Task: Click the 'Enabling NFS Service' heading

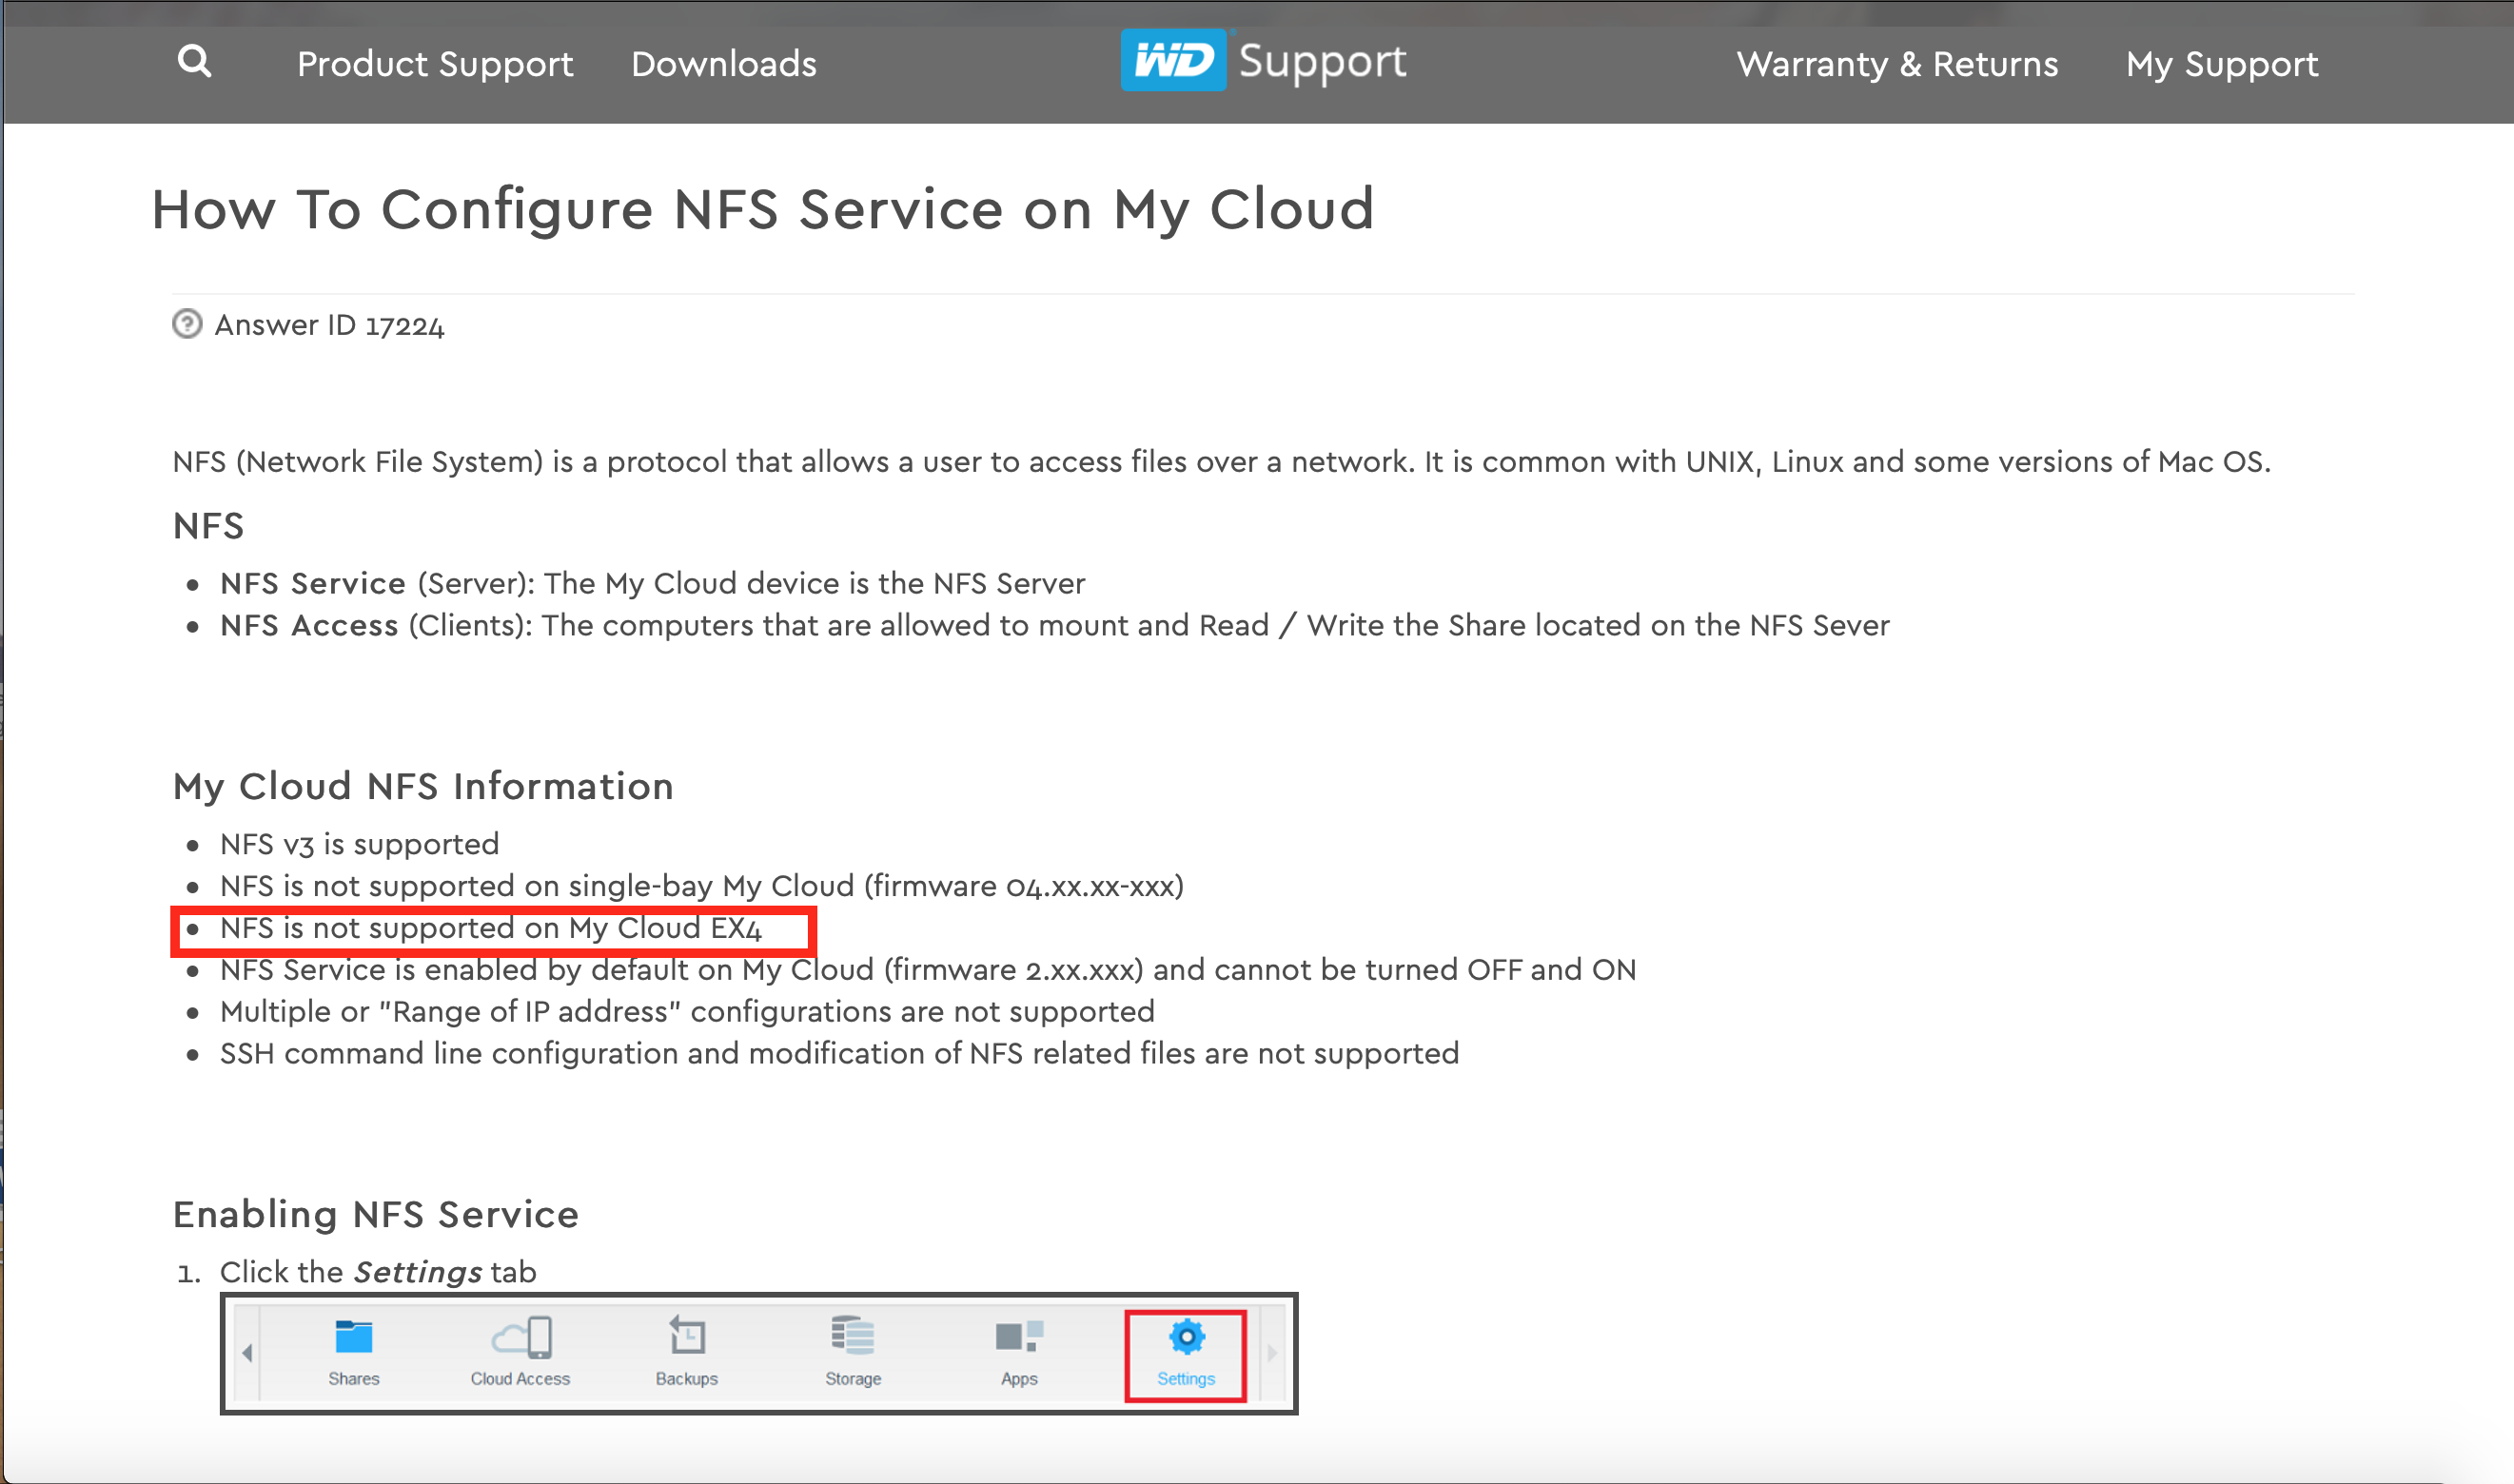Action: 376,1214
